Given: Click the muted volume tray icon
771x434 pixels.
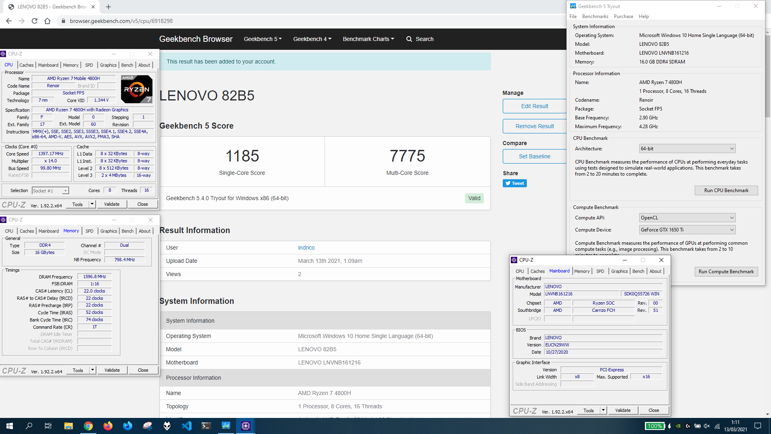Looking at the screenshot, I should pos(707,426).
